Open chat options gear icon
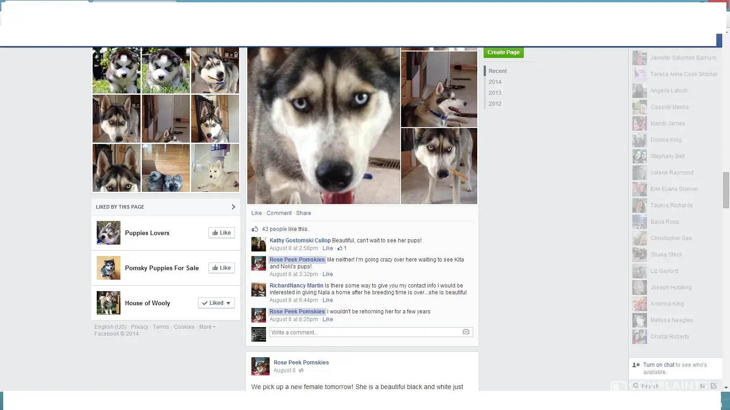The image size is (730, 410). (x=703, y=386)
